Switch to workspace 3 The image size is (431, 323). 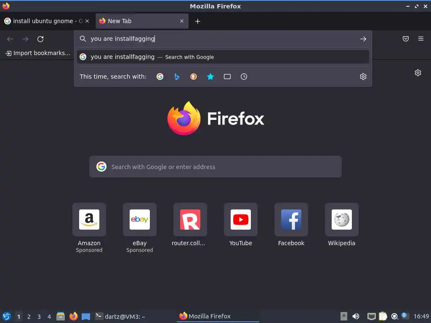click(x=39, y=317)
